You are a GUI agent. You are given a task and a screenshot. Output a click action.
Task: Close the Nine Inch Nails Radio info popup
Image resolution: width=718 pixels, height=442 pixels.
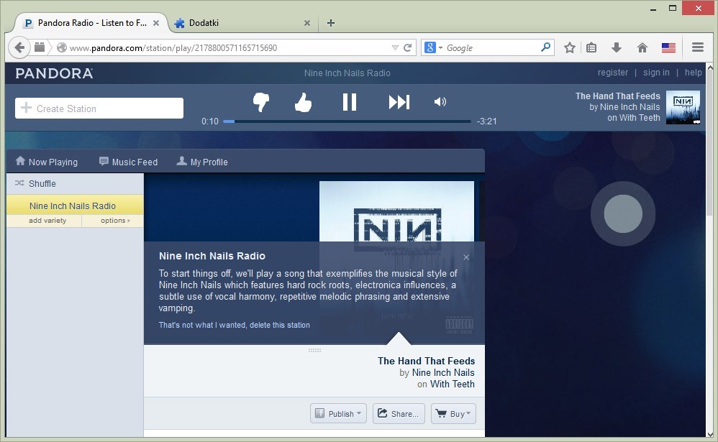pos(466,257)
